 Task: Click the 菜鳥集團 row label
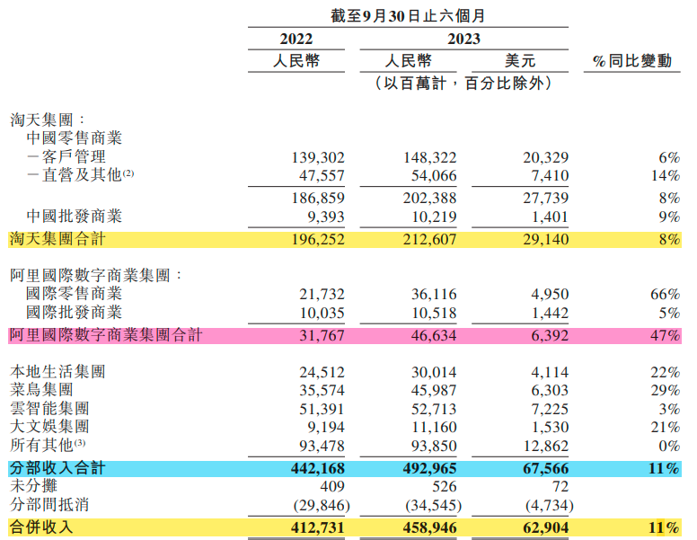(x=41, y=390)
